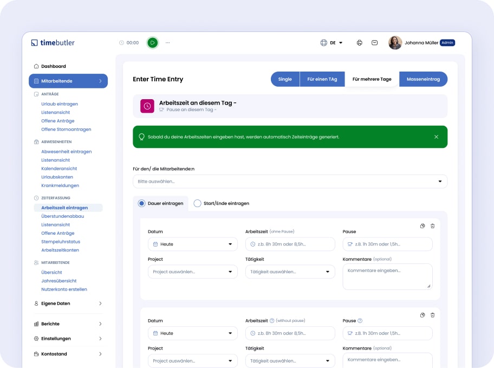Switch to the Masseneintrag tab
The width and height of the screenshot is (494, 368).
click(423, 79)
